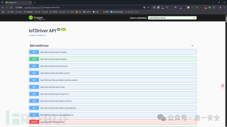
Task: Go back with browser back arrow
Action: tap(3, 7)
